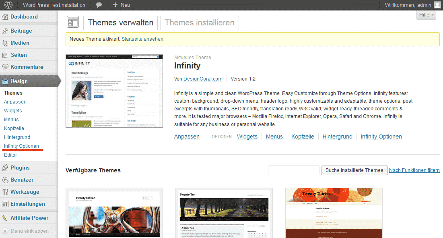Select the Twenty Thirteen theme thumbnail
Viewport: 443px width, 238px height.
click(334, 213)
